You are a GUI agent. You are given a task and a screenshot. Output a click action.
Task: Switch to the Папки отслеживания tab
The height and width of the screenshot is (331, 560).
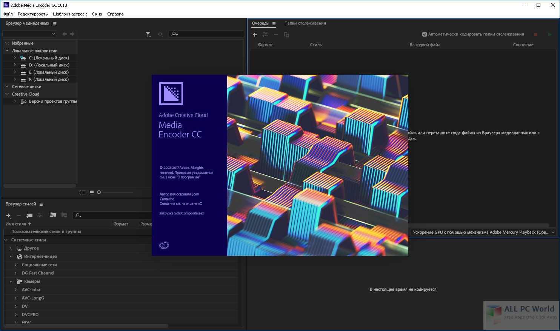(x=305, y=23)
